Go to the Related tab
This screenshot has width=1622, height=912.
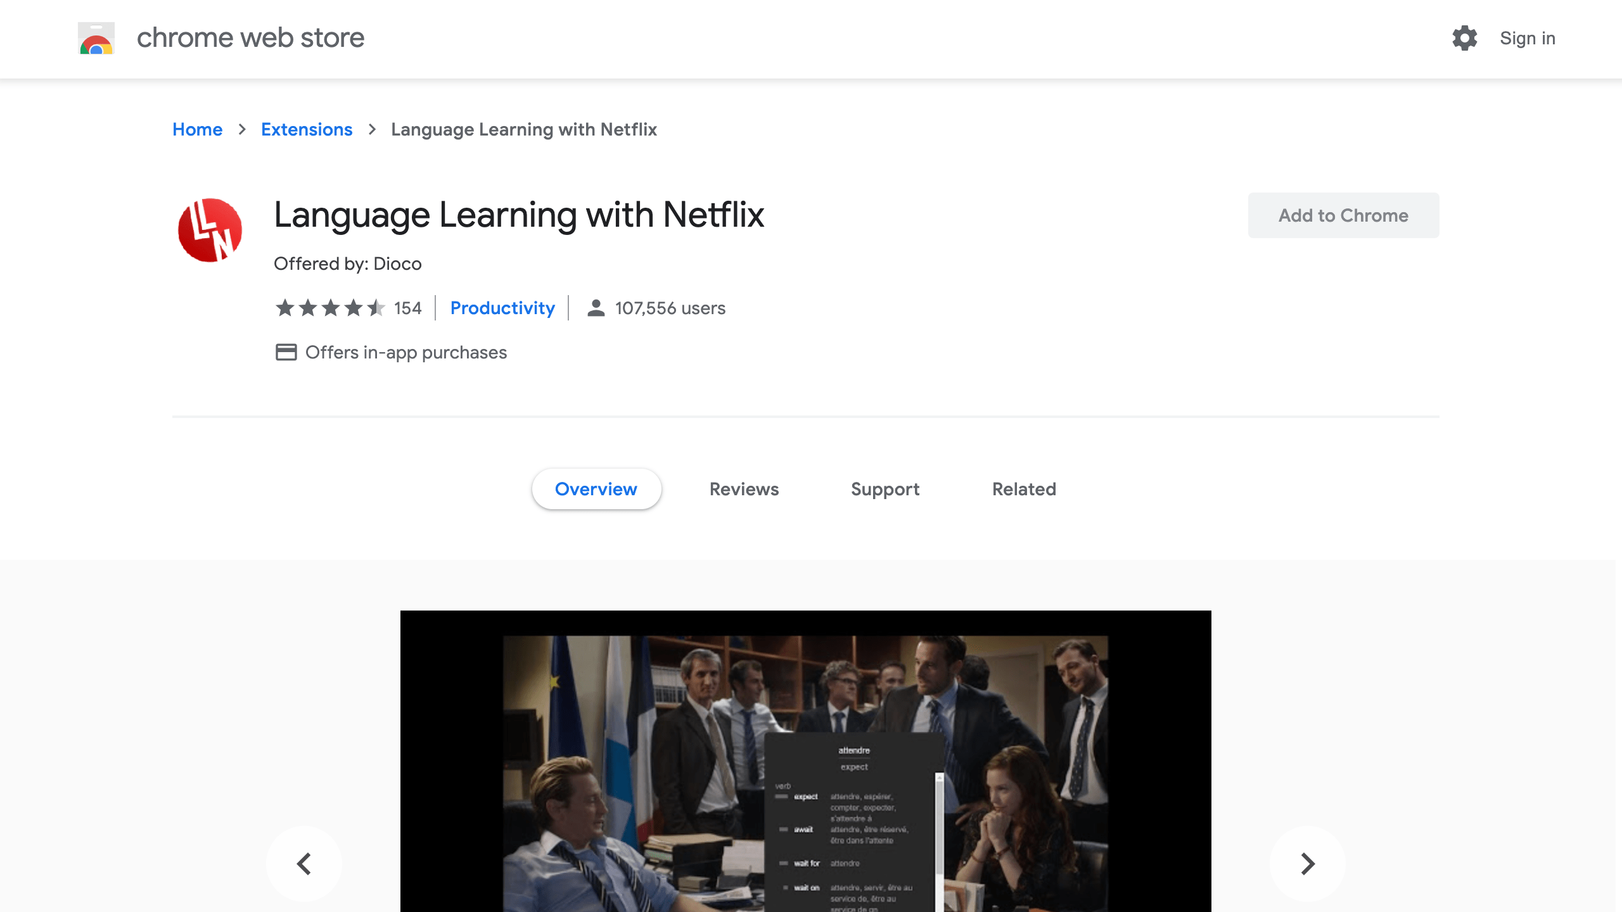(1024, 489)
